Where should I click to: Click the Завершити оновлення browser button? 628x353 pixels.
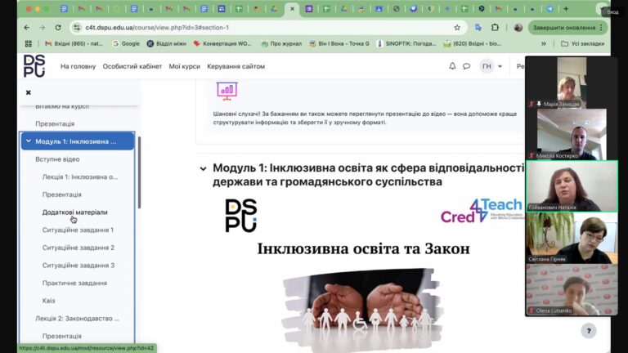pyautogui.click(x=566, y=27)
